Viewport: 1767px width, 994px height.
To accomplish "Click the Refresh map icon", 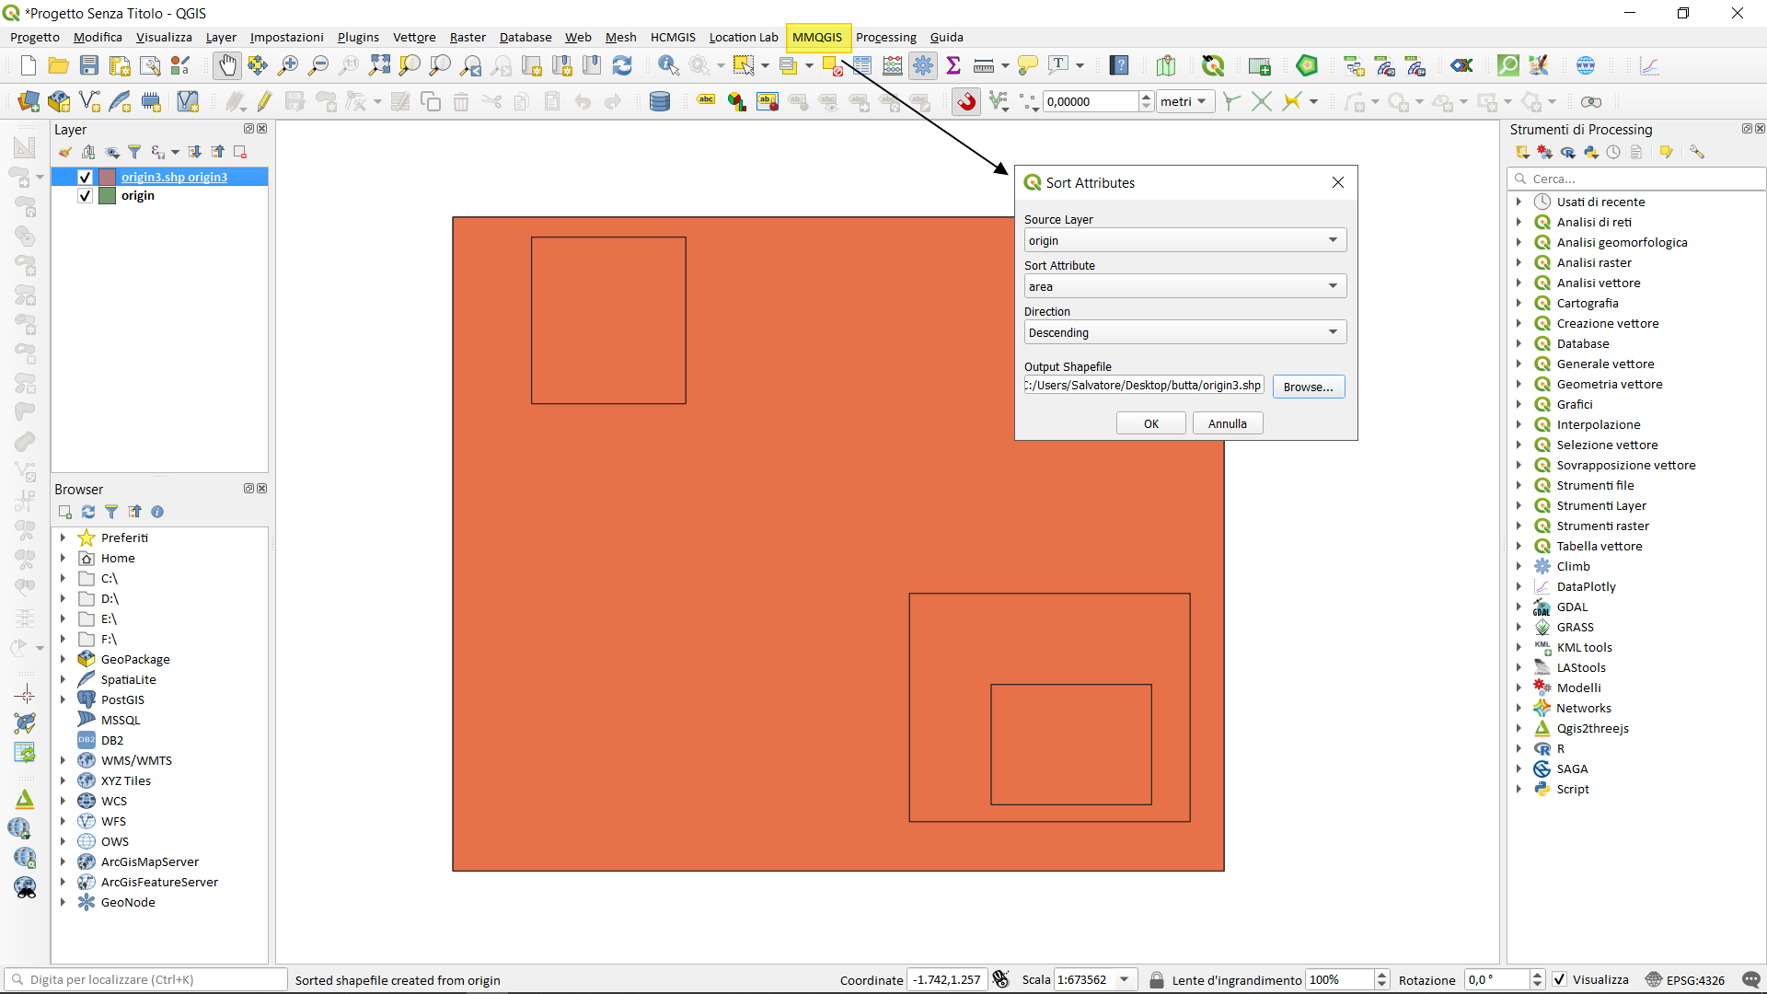I will click(x=622, y=65).
